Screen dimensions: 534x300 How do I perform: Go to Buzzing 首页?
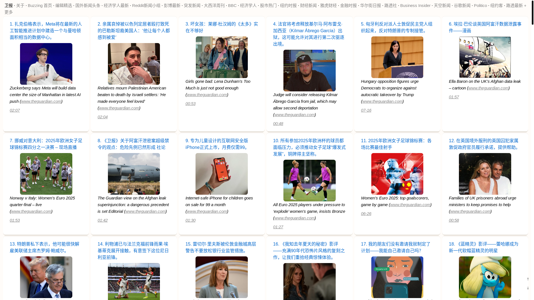coord(40,6)
